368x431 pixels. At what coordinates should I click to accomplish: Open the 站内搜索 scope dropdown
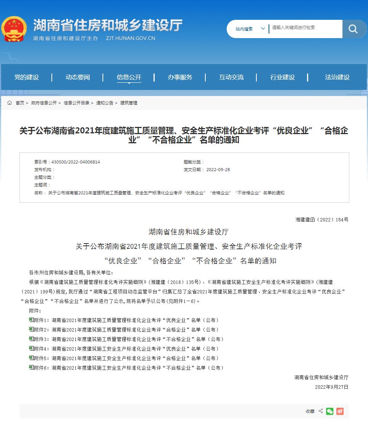(x=250, y=29)
